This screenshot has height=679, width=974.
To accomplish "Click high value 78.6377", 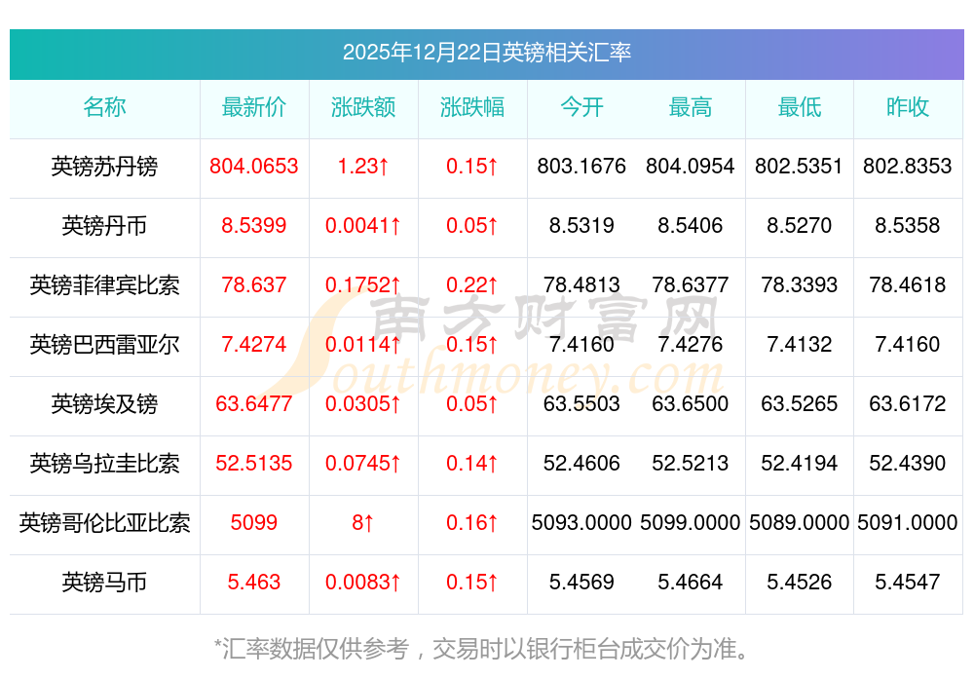I will 691,285.
